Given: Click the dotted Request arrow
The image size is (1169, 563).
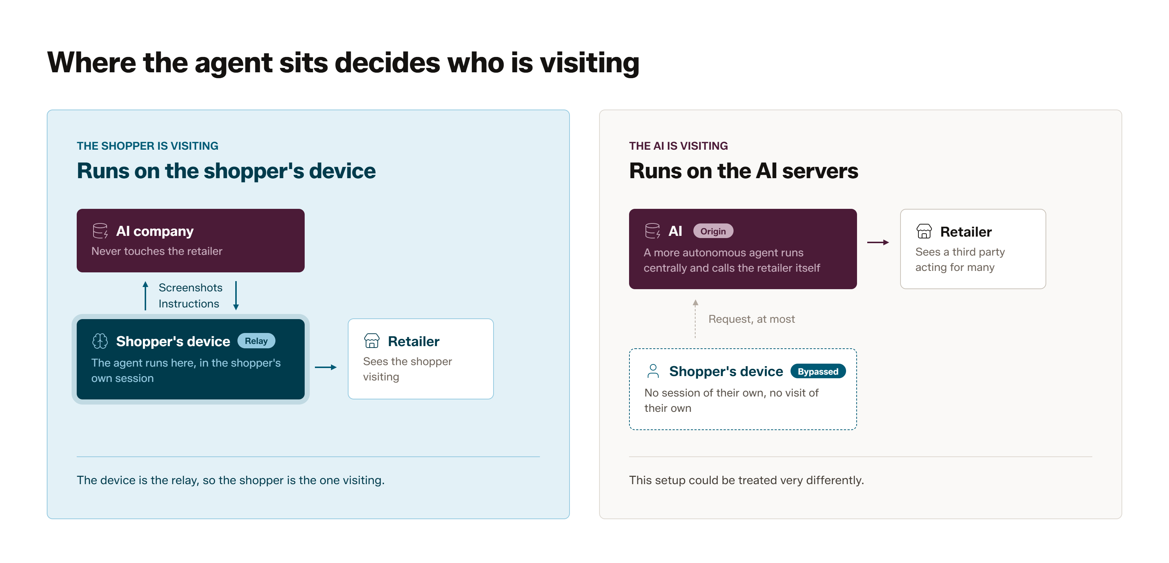Looking at the screenshot, I should click(695, 318).
